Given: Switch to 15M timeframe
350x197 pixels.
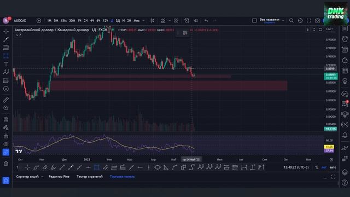Looking at the screenshot, I should 63,21.
